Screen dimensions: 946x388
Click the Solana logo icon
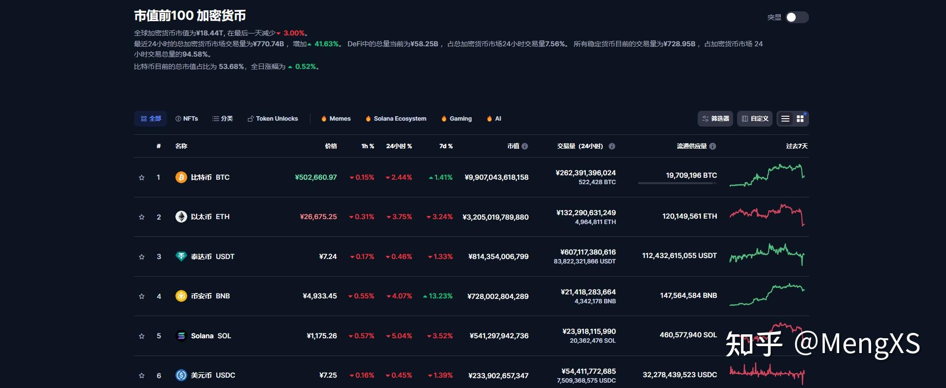click(181, 336)
